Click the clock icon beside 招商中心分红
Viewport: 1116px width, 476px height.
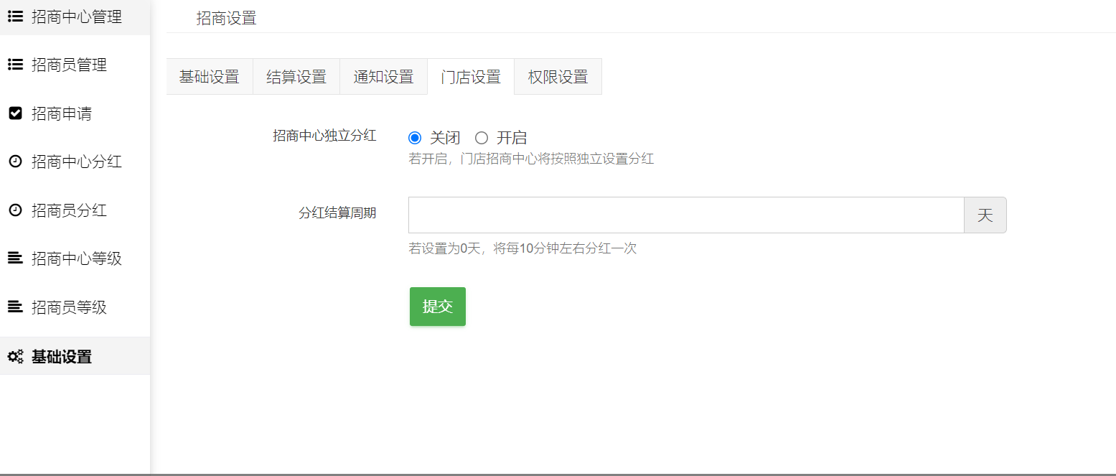[15, 162]
